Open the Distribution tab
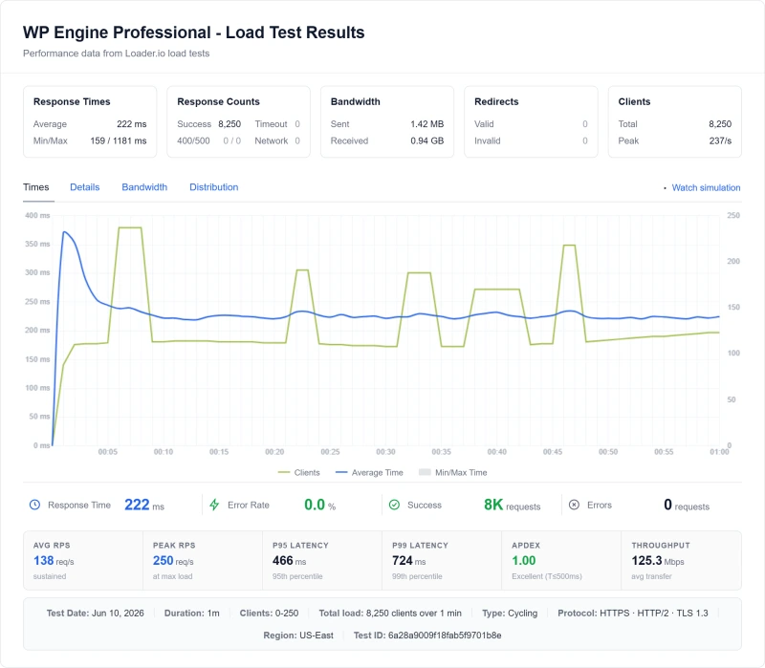This screenshot has height=668, width=765. [213, 187]
